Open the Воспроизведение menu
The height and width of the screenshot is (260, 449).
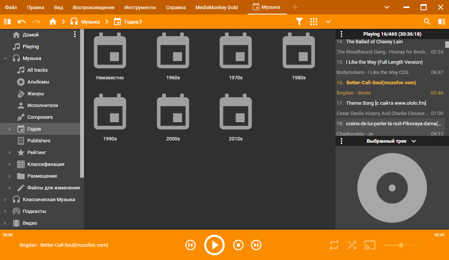[94, 8]
